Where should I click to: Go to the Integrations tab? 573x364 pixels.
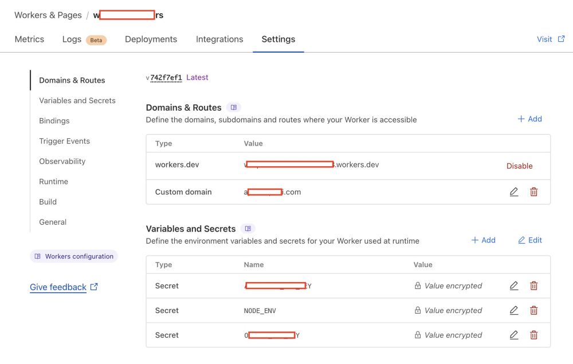(x=219, y=40)
